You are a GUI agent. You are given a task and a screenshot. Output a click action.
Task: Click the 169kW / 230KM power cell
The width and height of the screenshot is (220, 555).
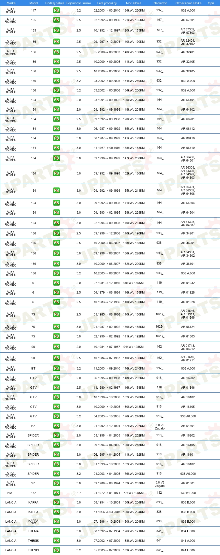point(134,550)
